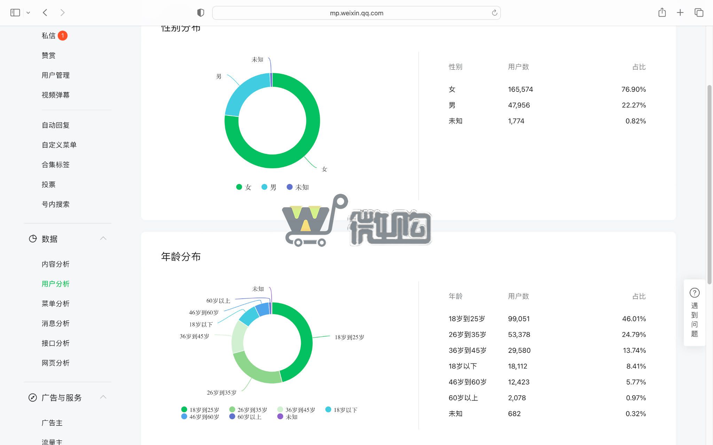This screenshot has height=445, width=713.
Task: Open 消息分析 from the sidebar
Action: [x=56, y=323]
